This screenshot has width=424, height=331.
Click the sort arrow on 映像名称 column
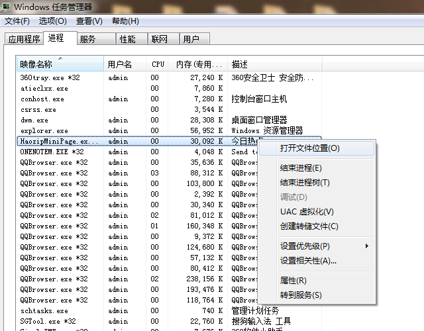click(x=60, y=59)
